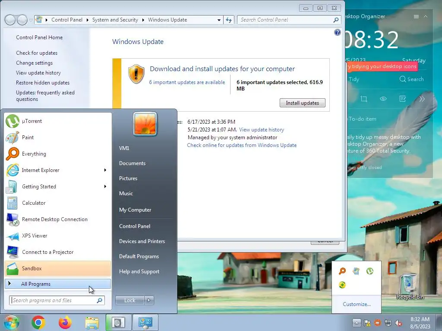Click the network tray icon

388,323
